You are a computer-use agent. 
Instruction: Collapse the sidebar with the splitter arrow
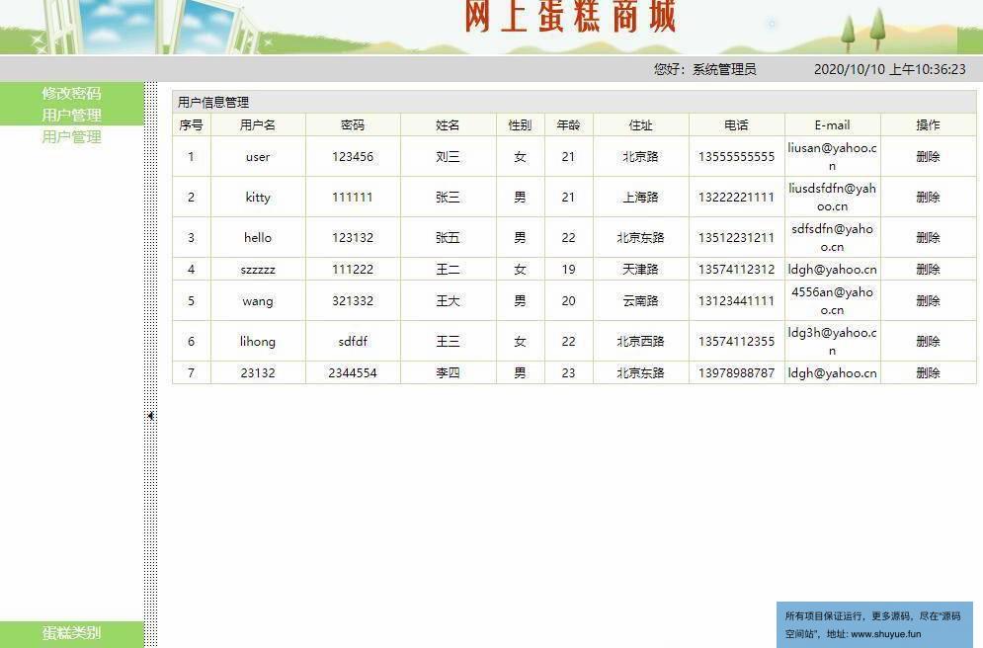[x=150, y=416]
